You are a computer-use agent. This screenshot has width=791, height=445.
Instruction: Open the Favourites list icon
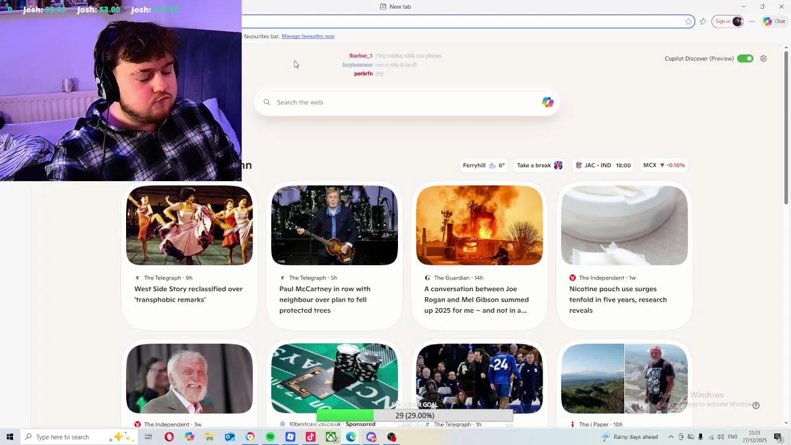click(703, 21)
